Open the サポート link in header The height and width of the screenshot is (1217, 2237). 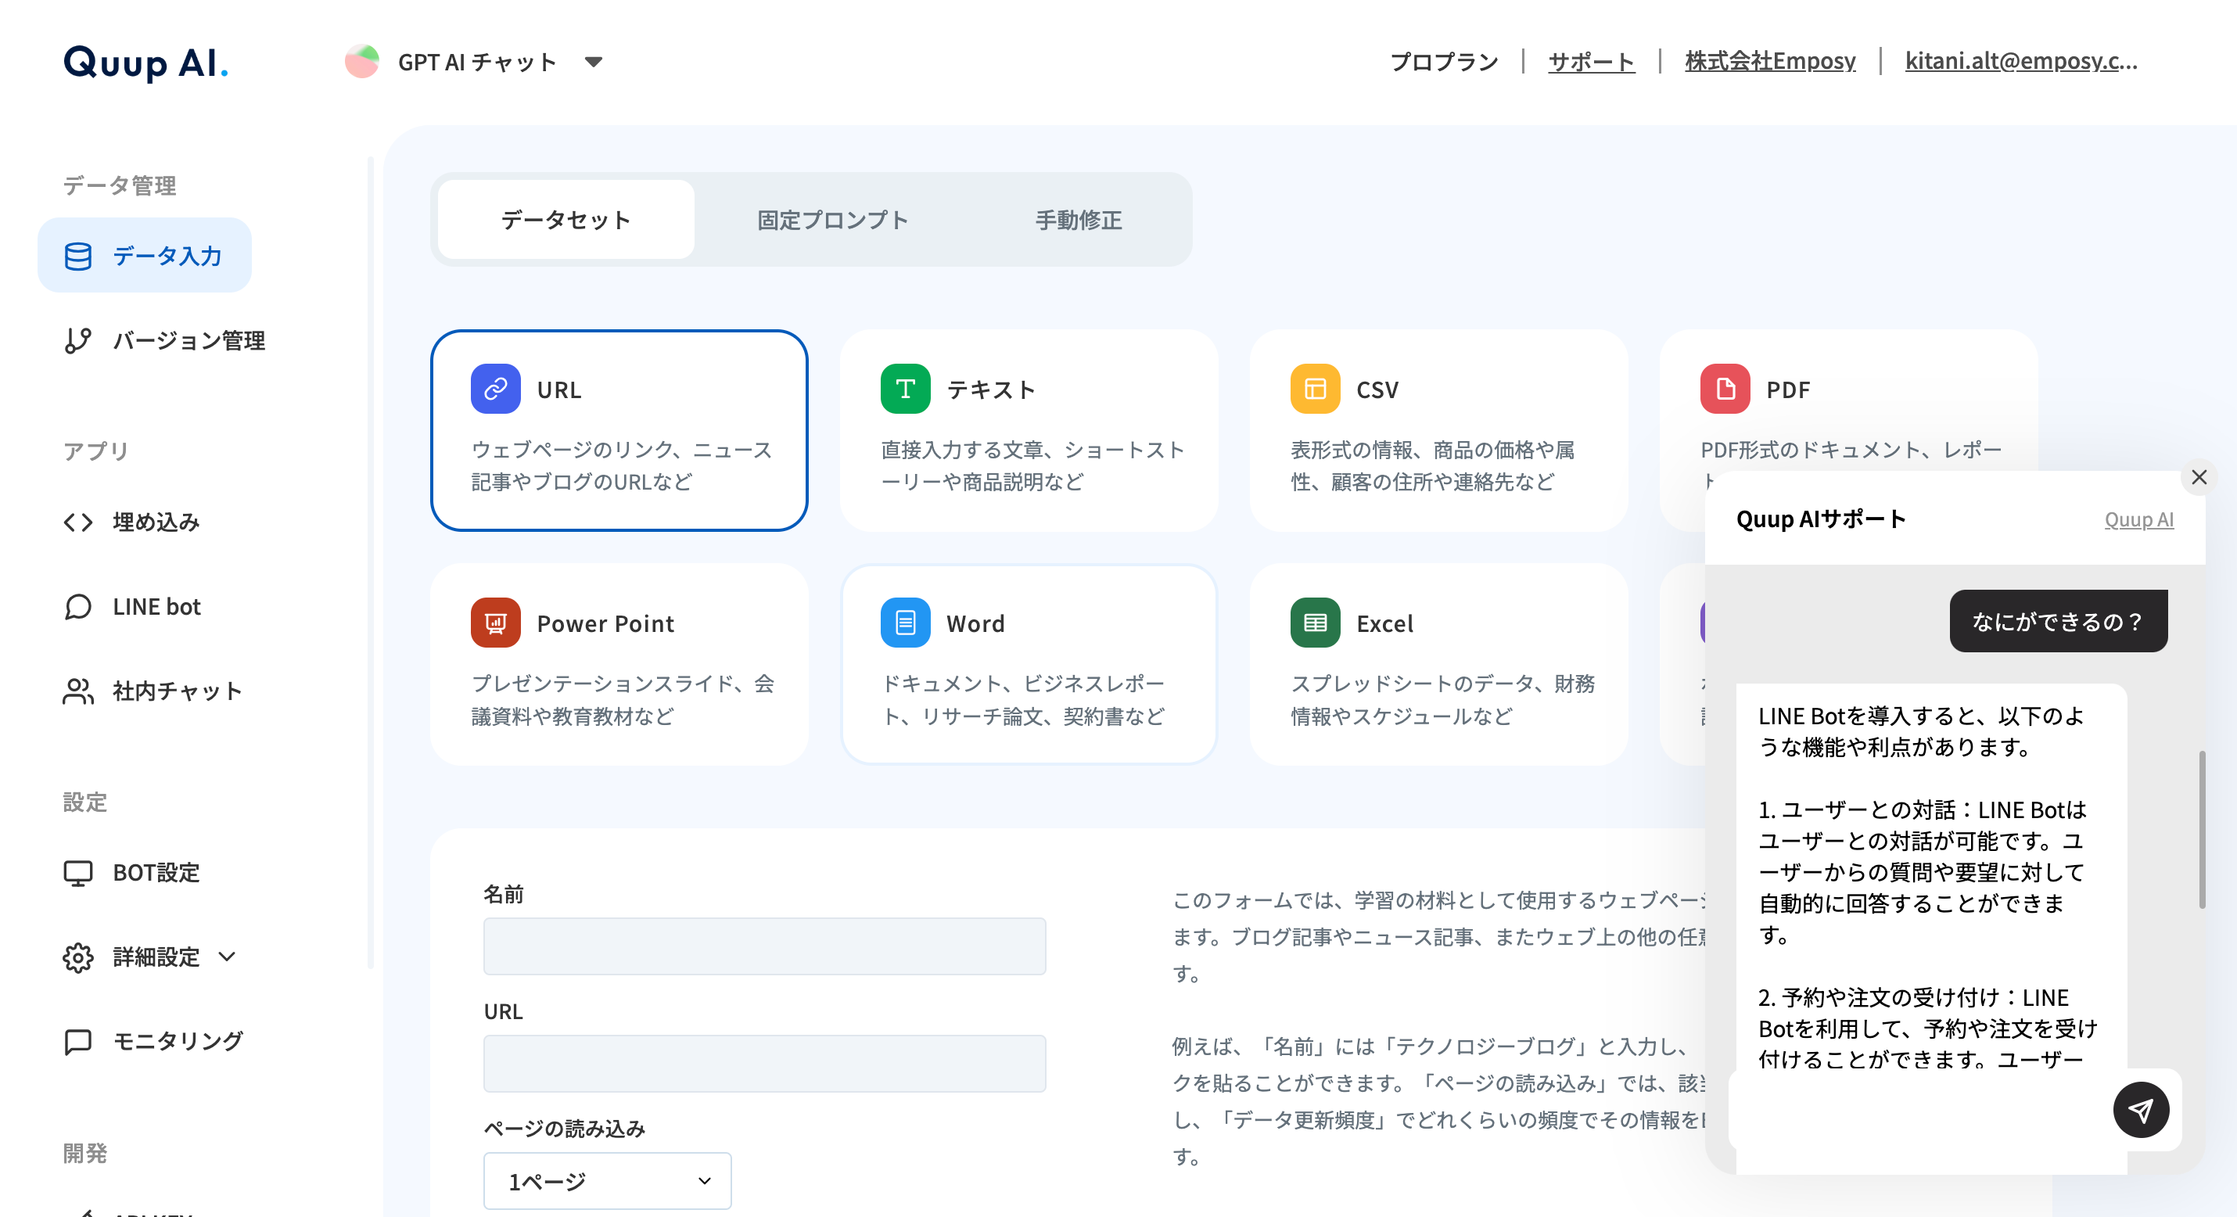pyautogui.click(x=1591, y=62)
